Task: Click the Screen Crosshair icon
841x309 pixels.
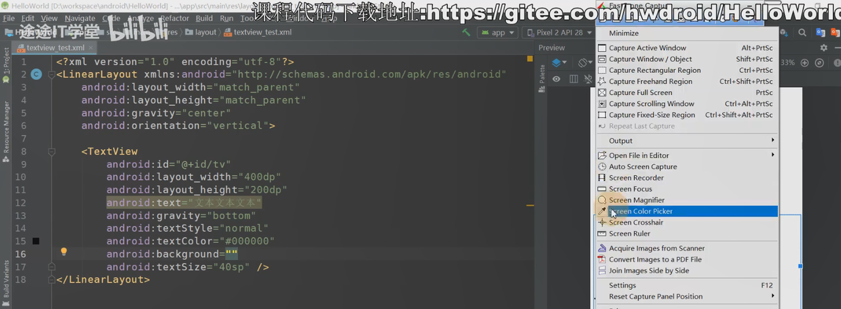Action: click(x=602, y=222)
